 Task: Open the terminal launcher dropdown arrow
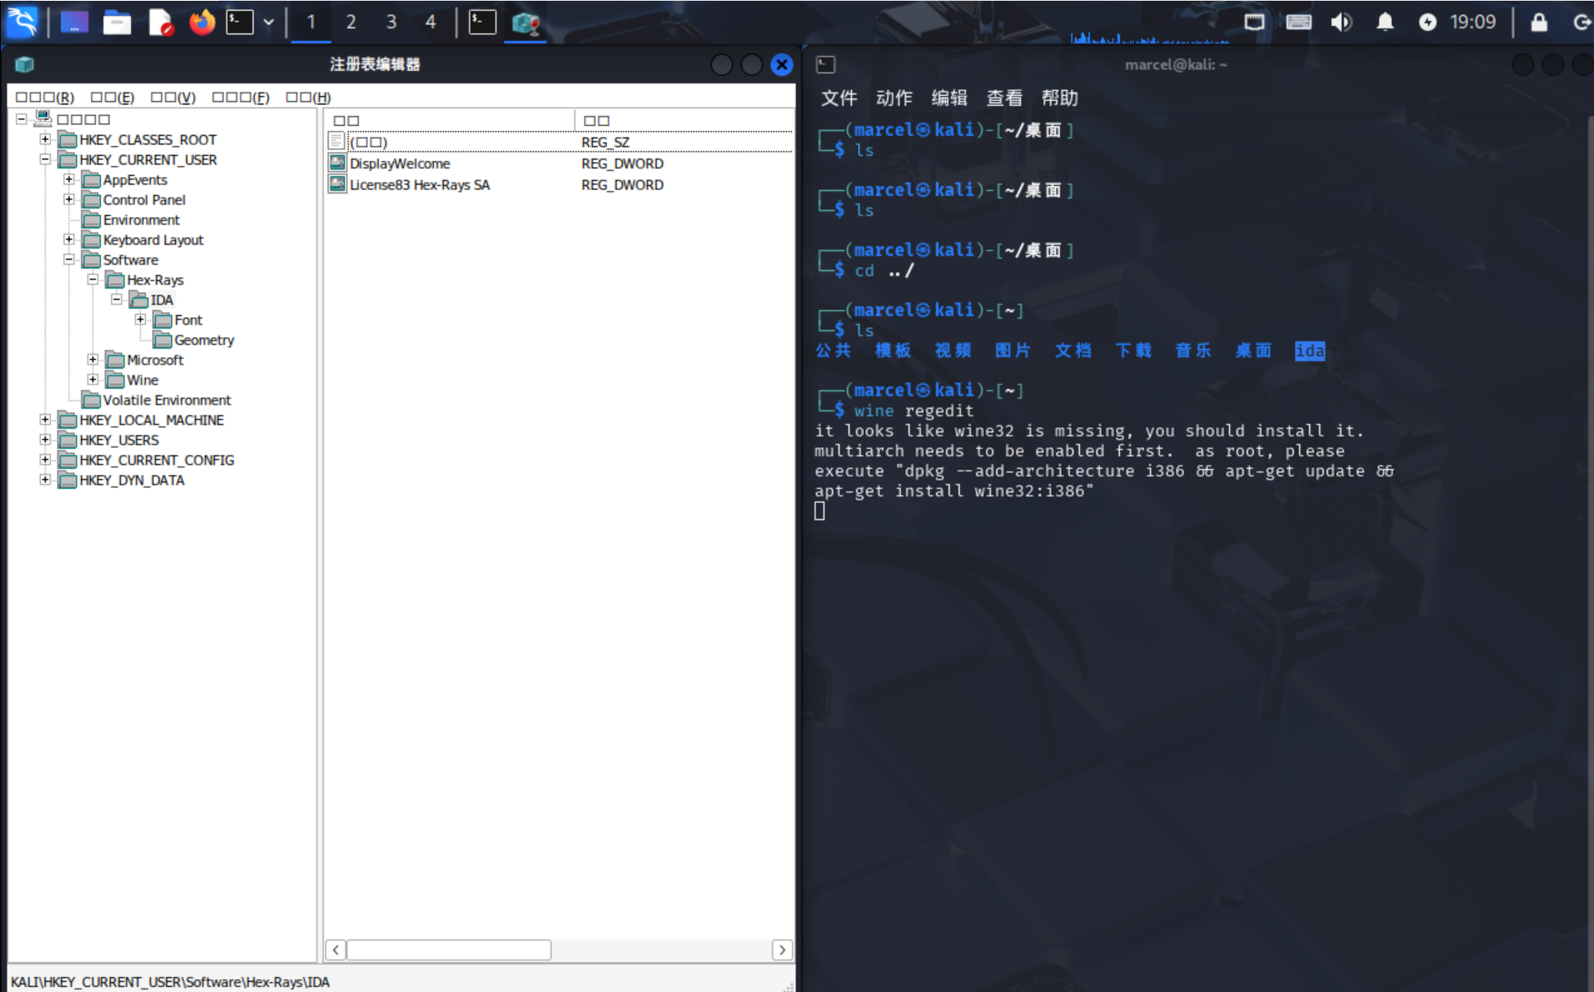point(269,22)
